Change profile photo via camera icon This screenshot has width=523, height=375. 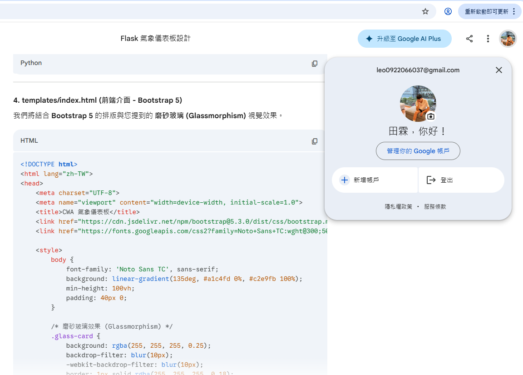coord(431,116)
